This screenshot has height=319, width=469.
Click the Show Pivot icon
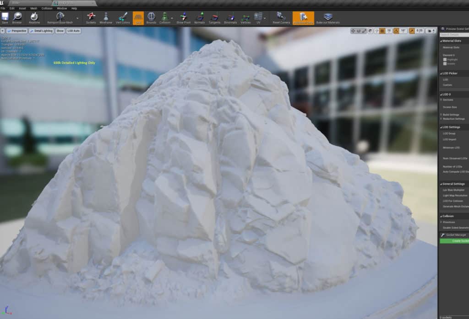coord(183,18)
